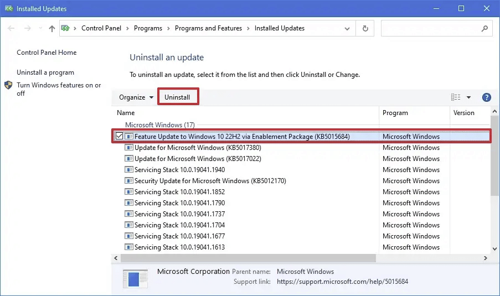Sort by the Name column header

[126, 113]
